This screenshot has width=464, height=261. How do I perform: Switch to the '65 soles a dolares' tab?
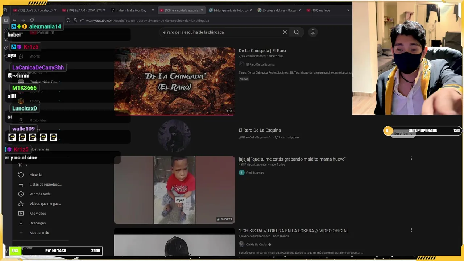(279, 10)
